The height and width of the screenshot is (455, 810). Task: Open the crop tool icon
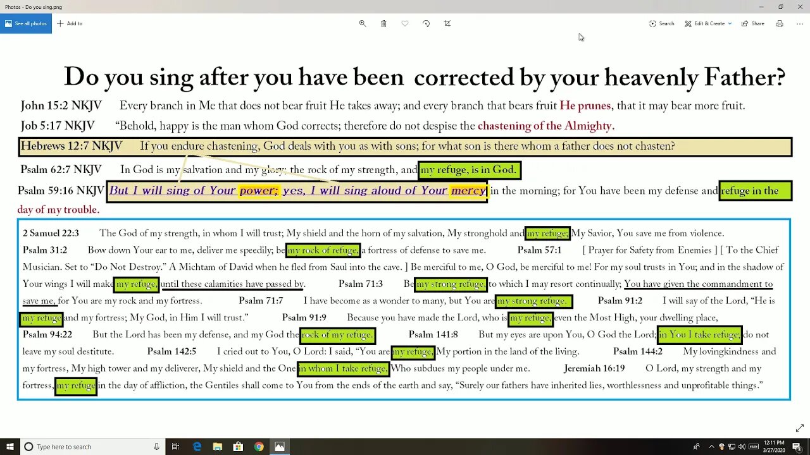click(447, 23)
